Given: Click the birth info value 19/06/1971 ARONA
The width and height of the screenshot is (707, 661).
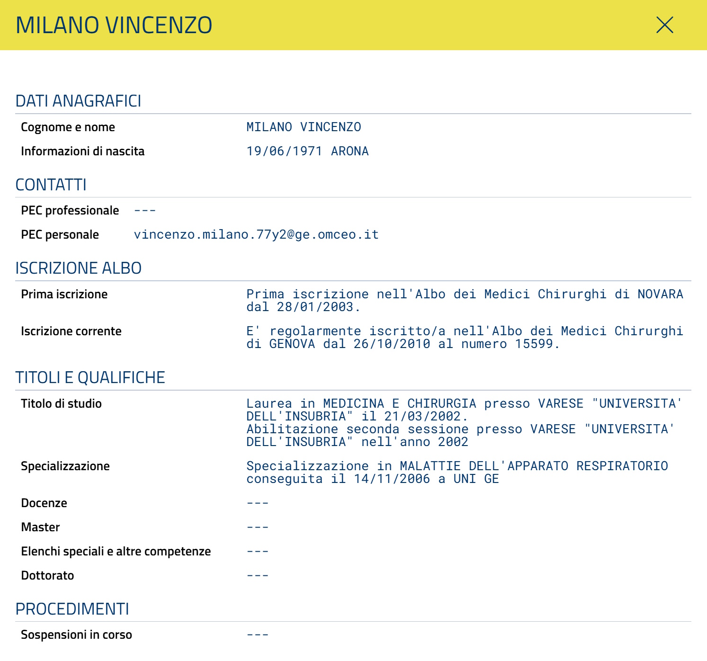Looking at the screenshot, I should point(307,152).
